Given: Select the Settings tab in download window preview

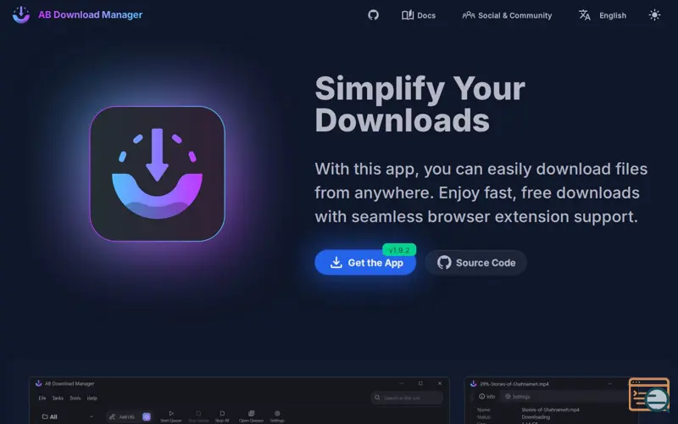Looking at the screenshot, I should pyautogui.click(x=517, y=396).
